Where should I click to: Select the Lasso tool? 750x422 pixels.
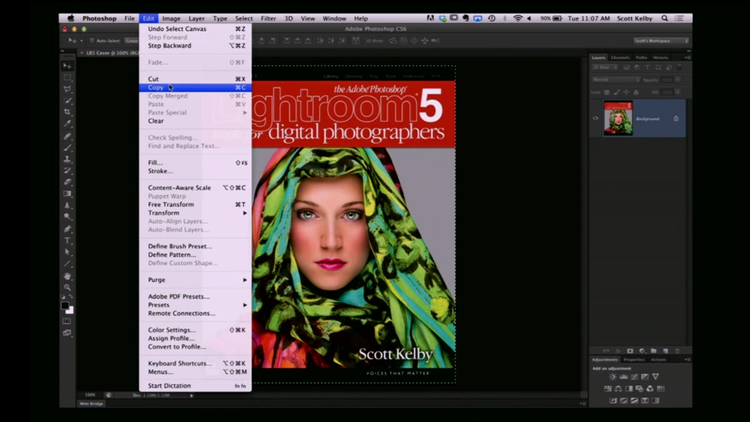[67, 89]
